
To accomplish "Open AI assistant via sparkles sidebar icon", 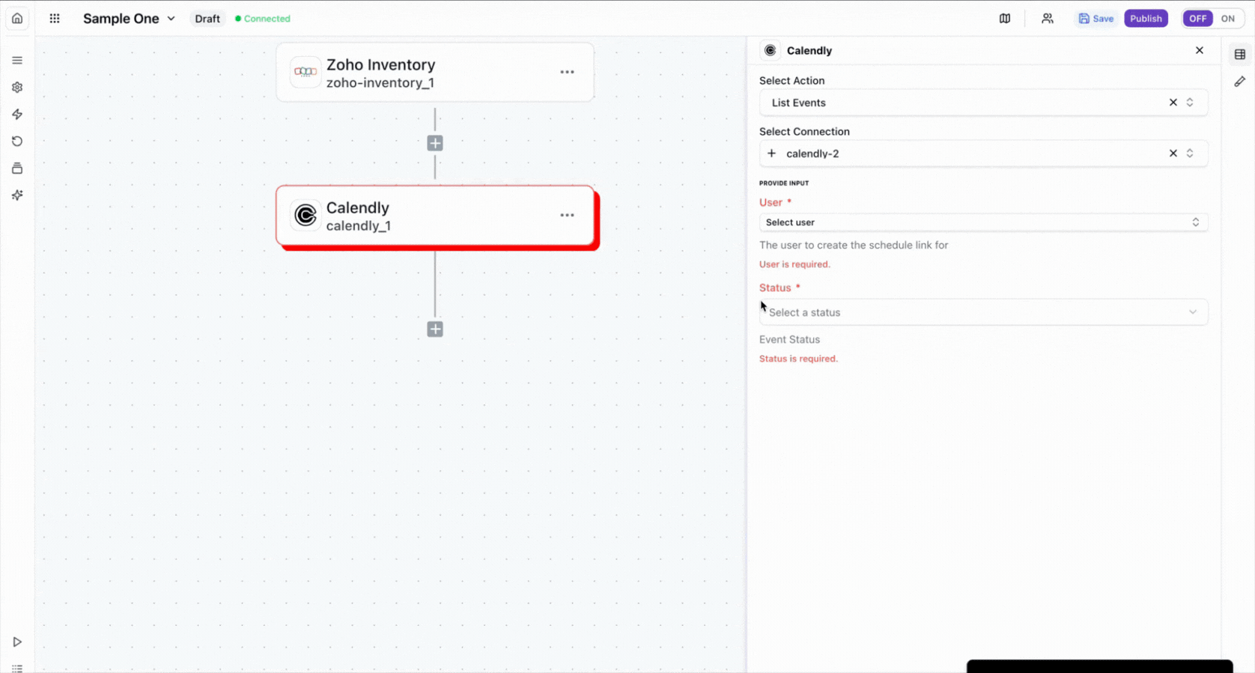I will (16, 195).
